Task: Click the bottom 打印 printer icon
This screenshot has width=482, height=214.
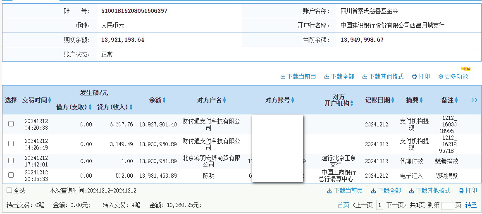Action: [x=461, y=191]
